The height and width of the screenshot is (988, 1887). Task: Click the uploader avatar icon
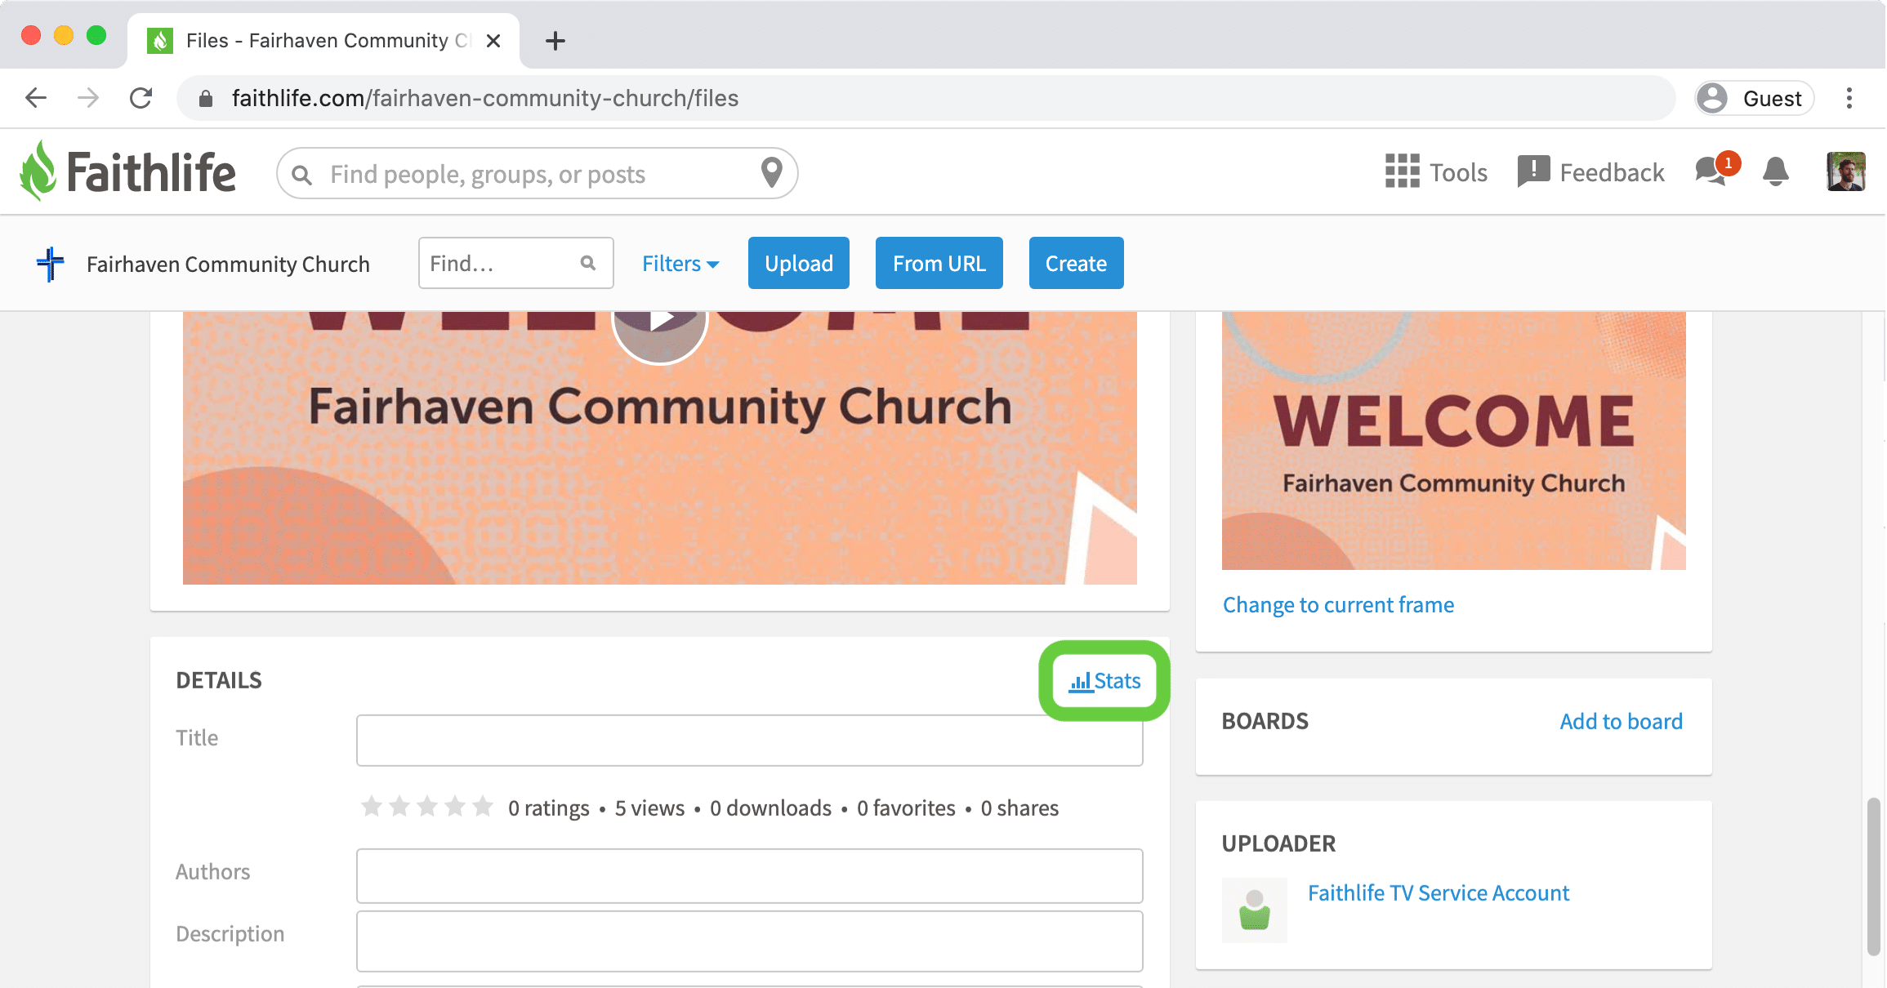pos(1255,910)
